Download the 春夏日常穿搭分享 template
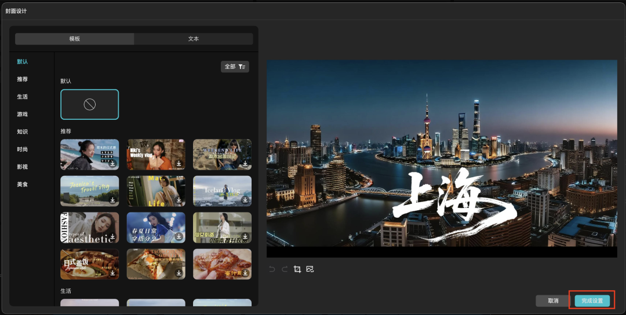This screenshot has height=315, width=626. [179, 237]
